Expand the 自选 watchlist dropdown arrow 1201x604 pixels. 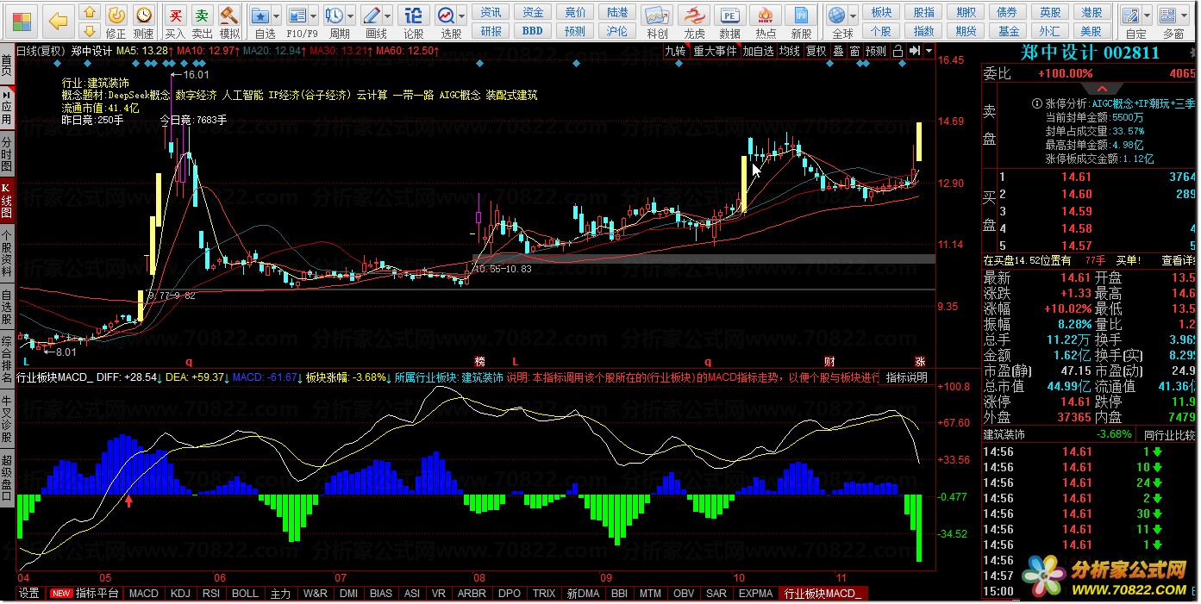pyautogui.click(x=276, y=16)
